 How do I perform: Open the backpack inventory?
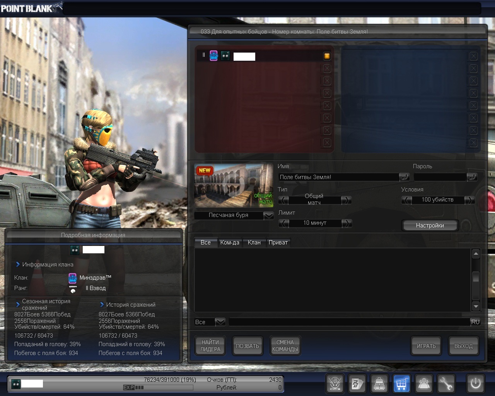379,384
